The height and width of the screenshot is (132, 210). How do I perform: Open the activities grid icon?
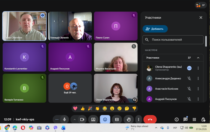[x=194, y=119]
